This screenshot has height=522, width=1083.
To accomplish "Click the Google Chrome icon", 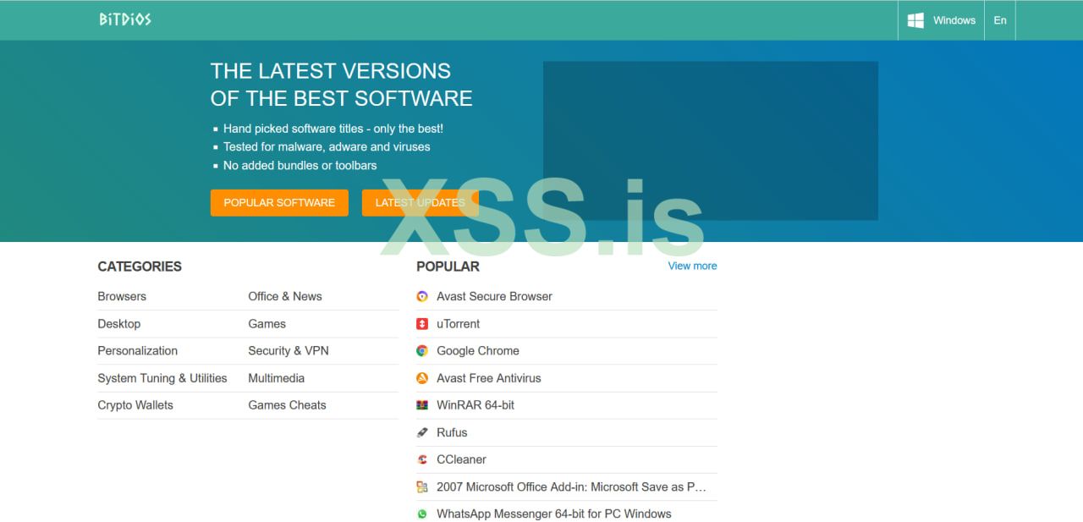I will [x=422, y=350].
